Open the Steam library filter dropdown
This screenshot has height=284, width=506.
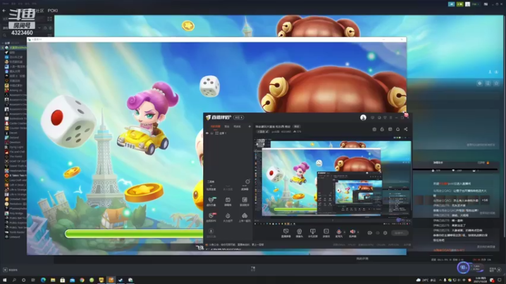(39, 28)
